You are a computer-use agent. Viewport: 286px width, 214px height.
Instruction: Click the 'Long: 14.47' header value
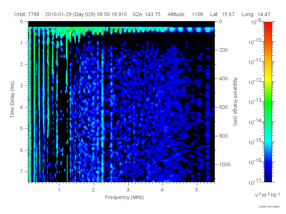(256, 14)
